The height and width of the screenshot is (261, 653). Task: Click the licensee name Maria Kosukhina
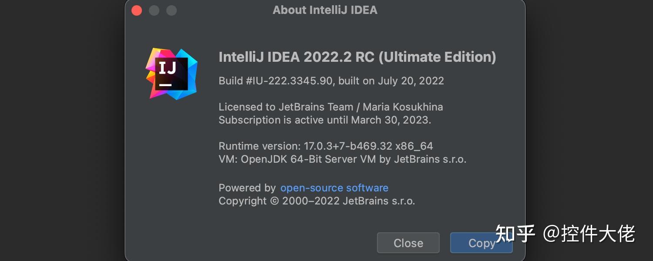[403, 107]
